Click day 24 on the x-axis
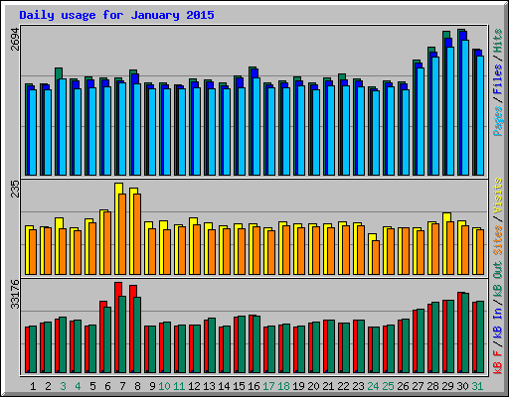Image resolution: width=509 pixels, height=397 pixels. click(373, 386)
